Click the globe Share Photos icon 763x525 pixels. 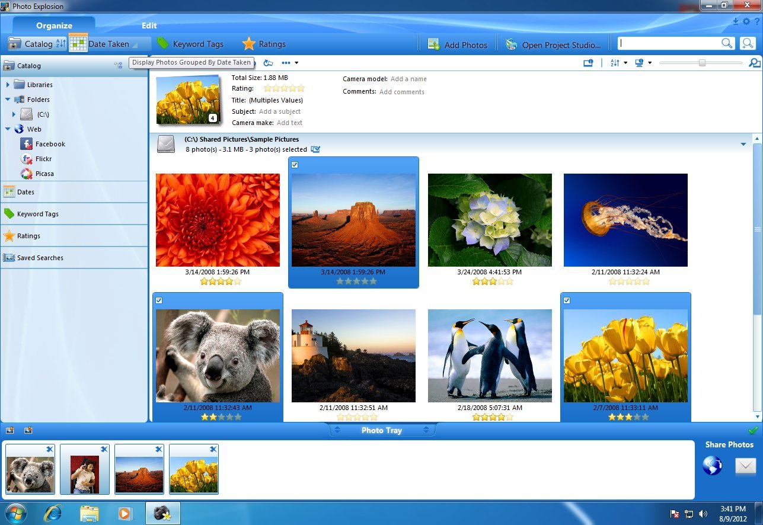tap(712, 466)
